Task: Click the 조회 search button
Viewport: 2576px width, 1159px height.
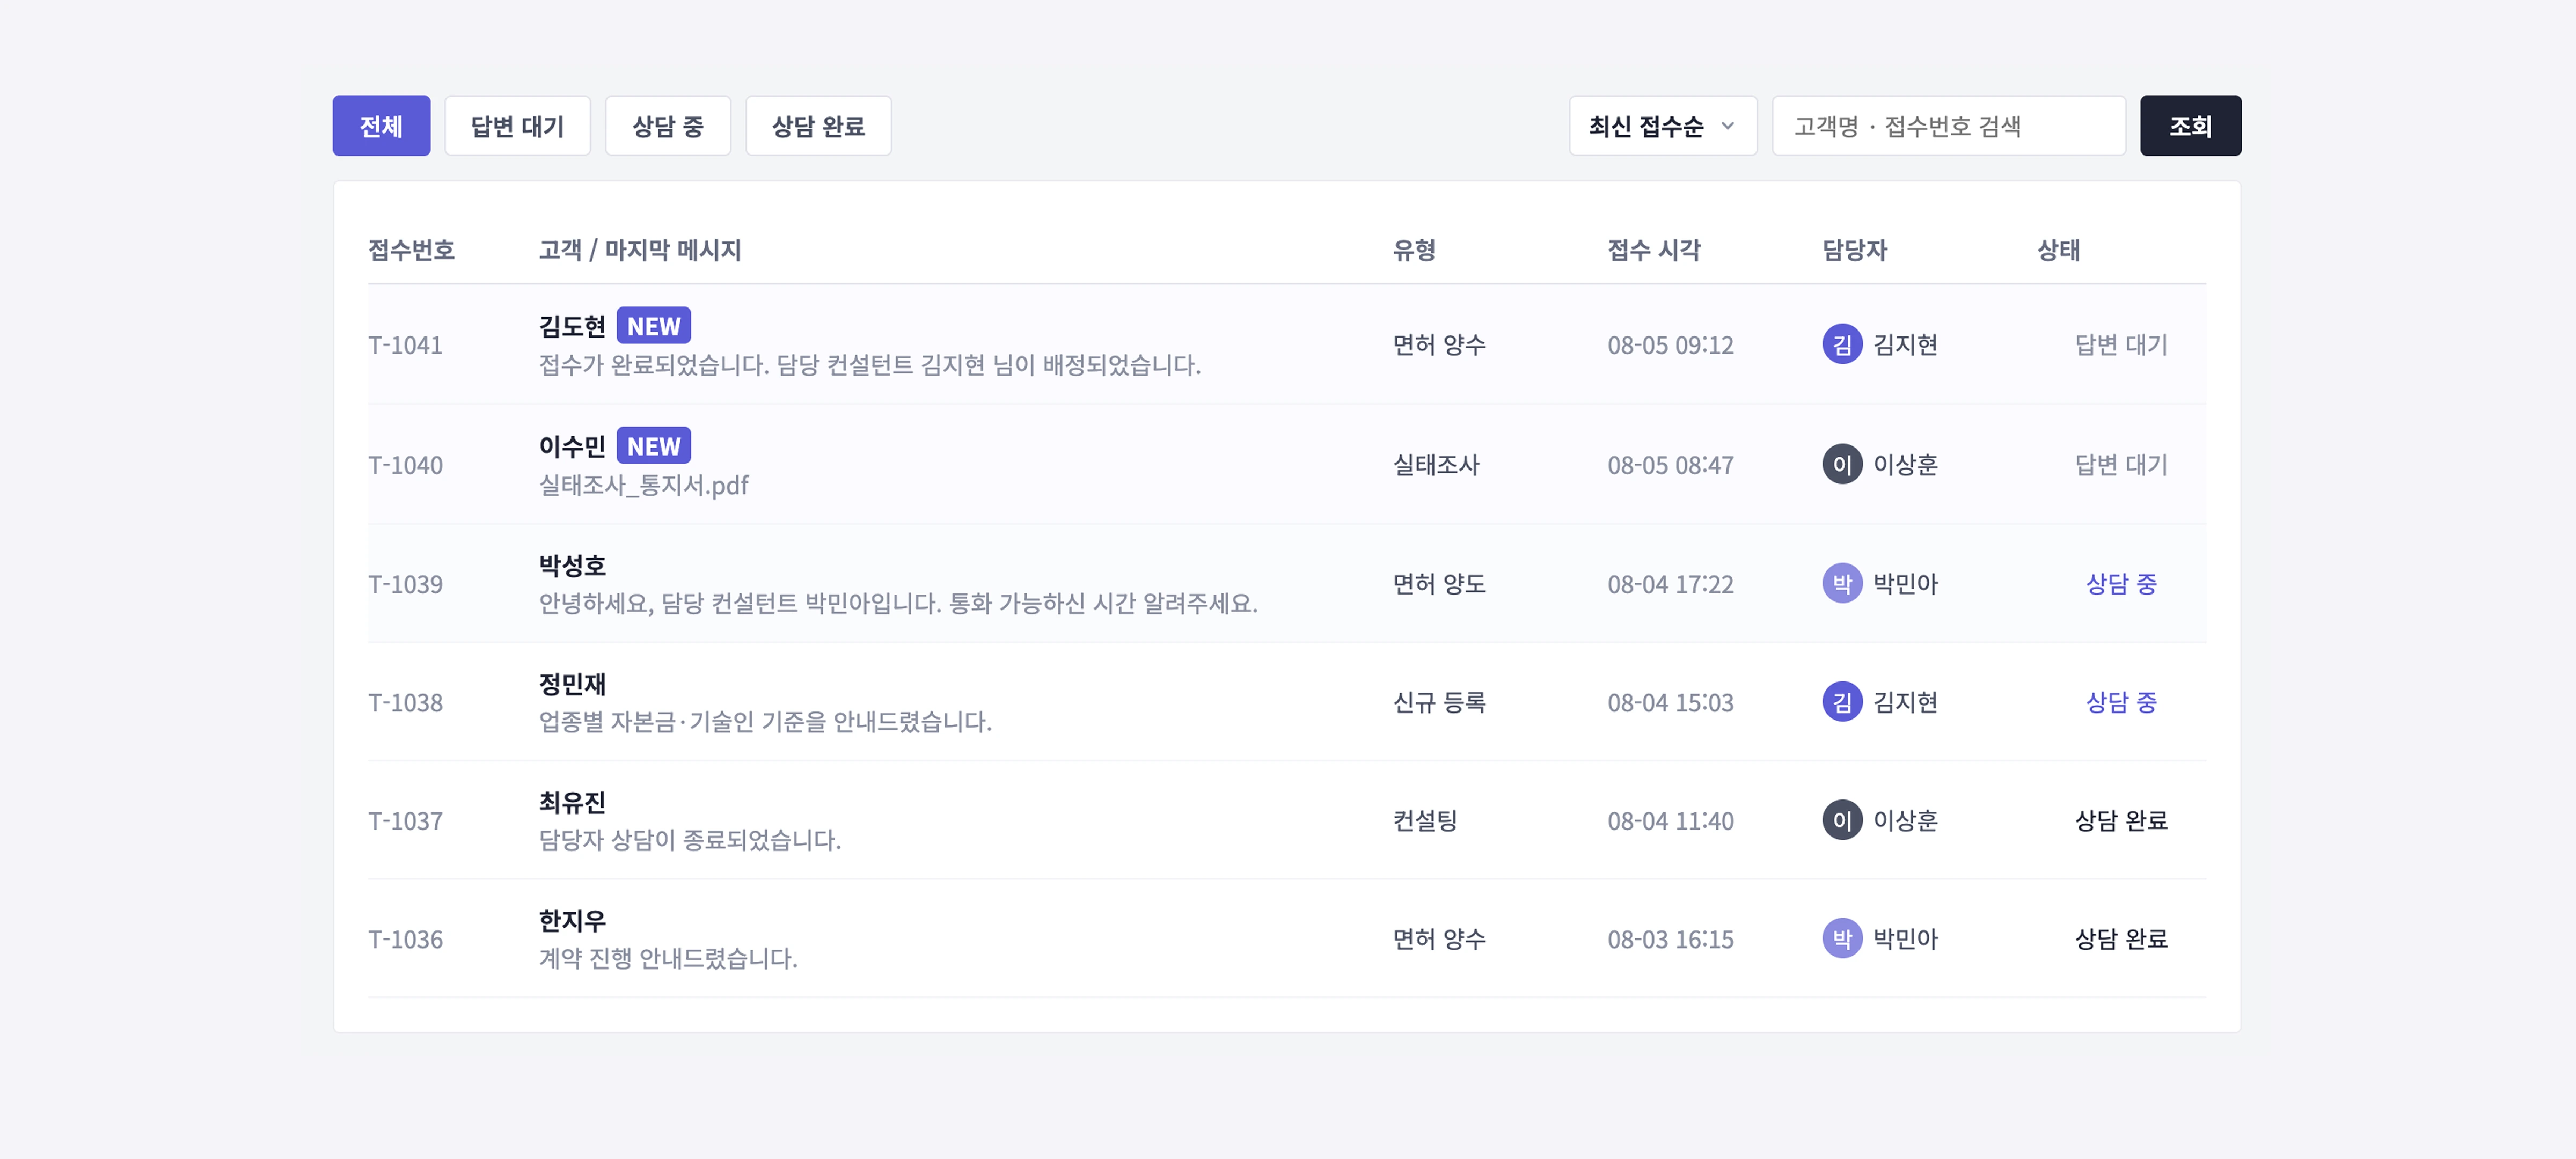Action: coord(2190,126)
